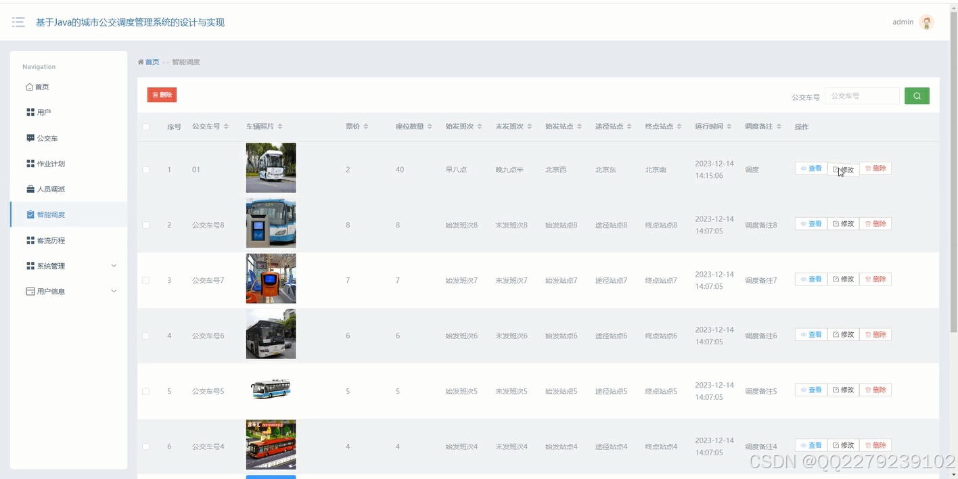This screenshot has height=479, width=958.
Task: Focus the 公交车号 search field
Action: (x=862, y=96)
